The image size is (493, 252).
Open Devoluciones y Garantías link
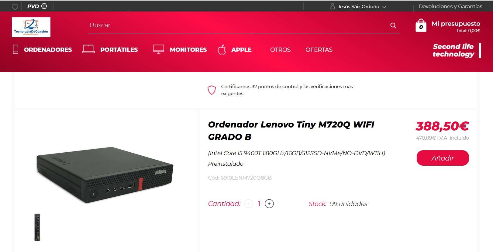click(x=450, y=6)
